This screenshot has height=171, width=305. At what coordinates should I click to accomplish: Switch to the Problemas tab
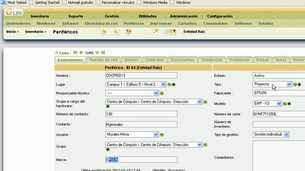click(239, 60)
